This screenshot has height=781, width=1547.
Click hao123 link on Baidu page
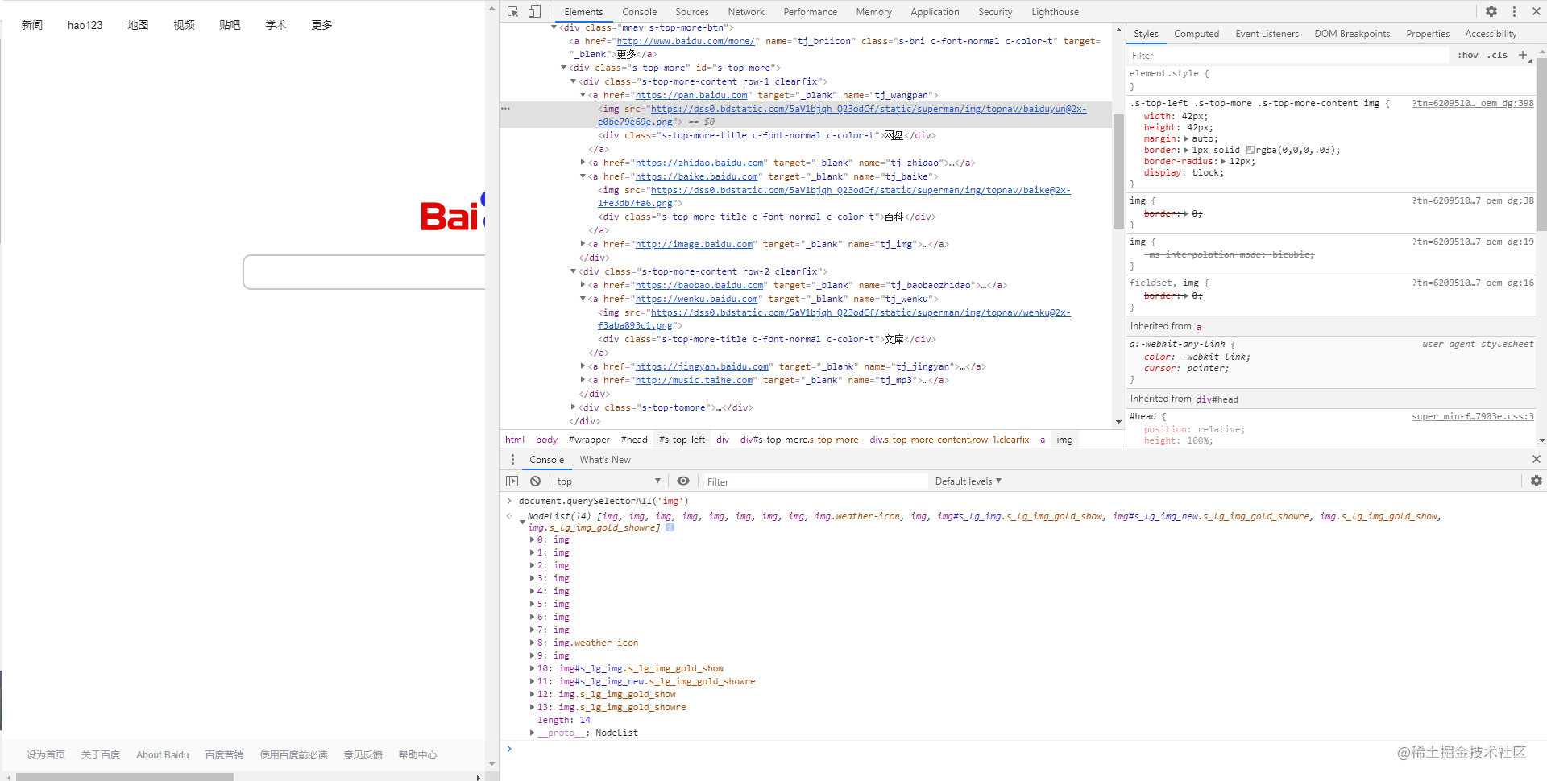[85, 25]
